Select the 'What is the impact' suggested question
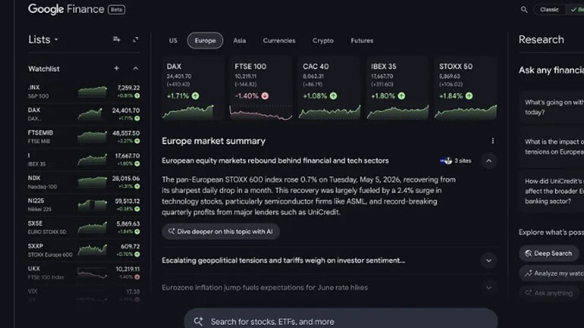The height and width of the screenshot is (328, 584). tap(551, 147)
